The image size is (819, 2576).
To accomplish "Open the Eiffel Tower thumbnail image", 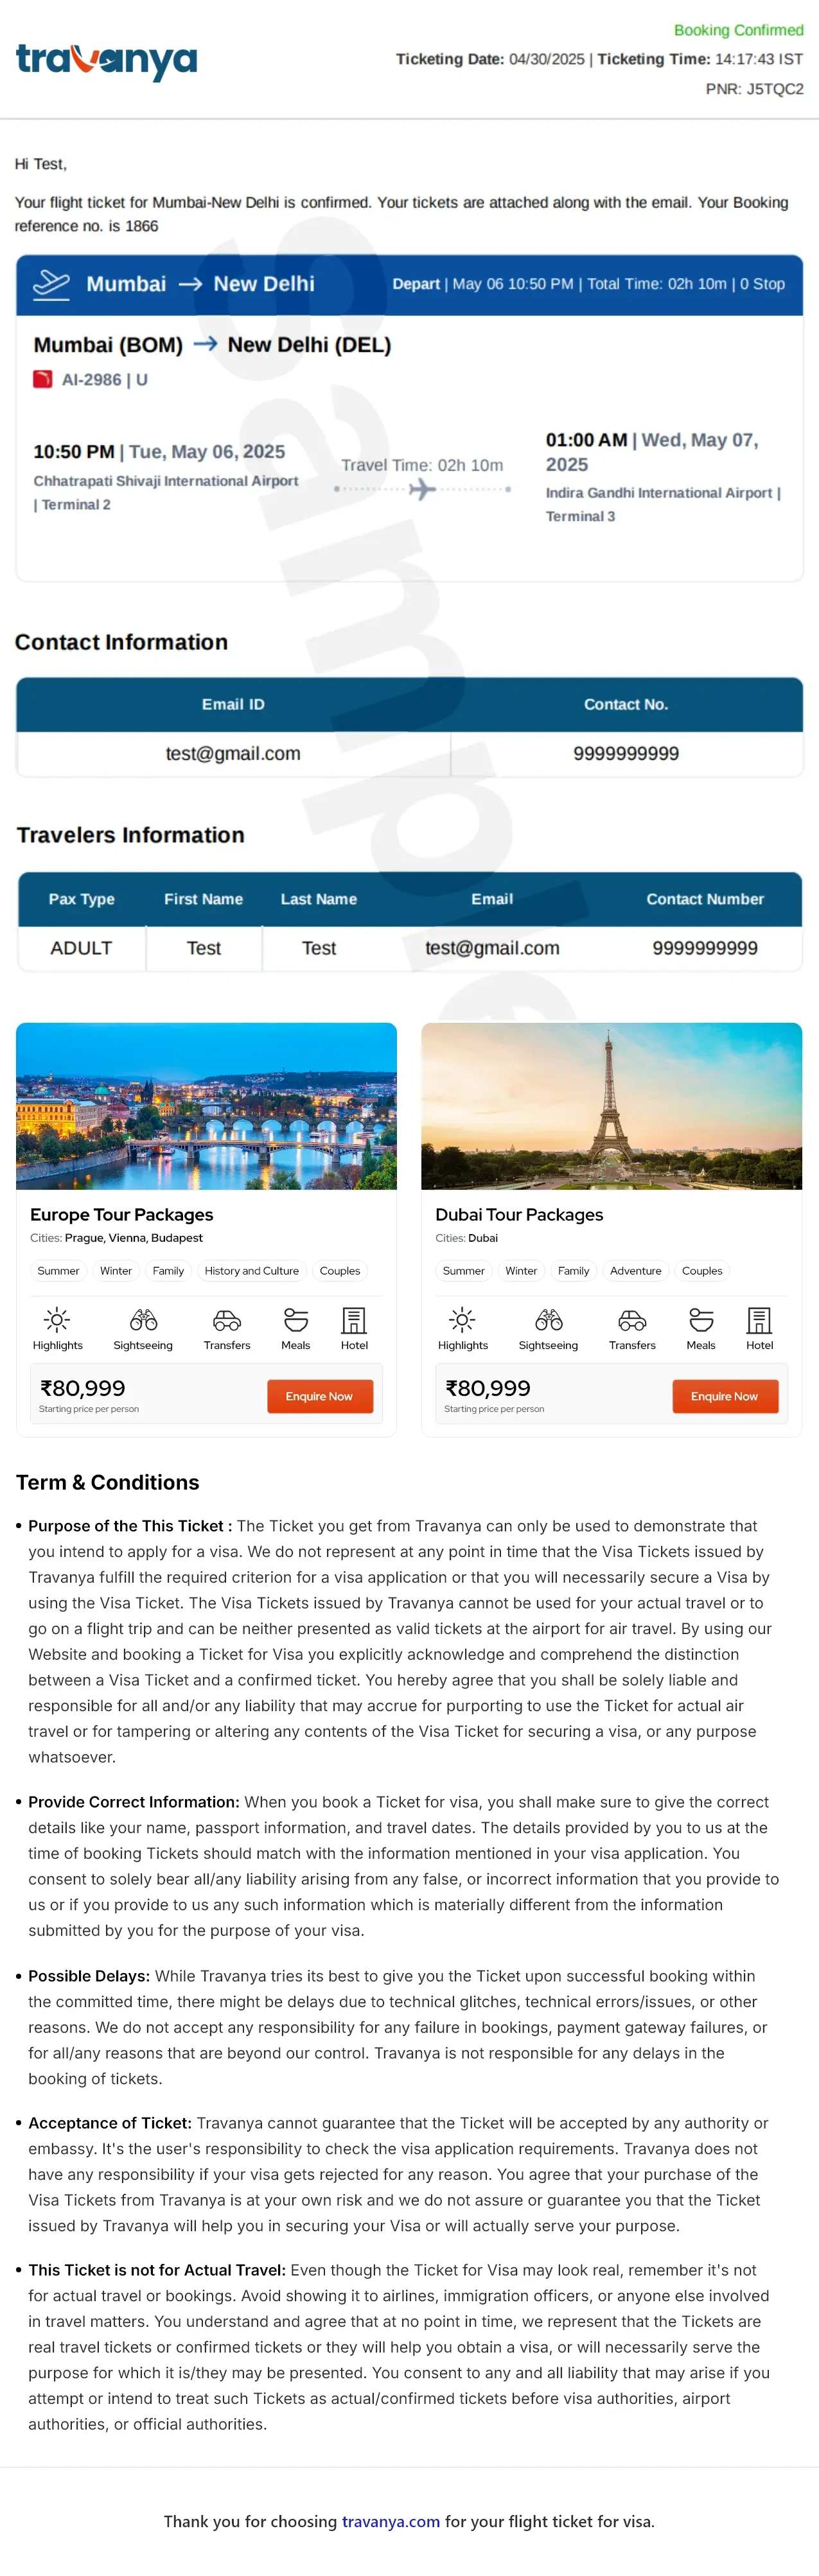I will pyautogui.click(x=611, y=1105).
